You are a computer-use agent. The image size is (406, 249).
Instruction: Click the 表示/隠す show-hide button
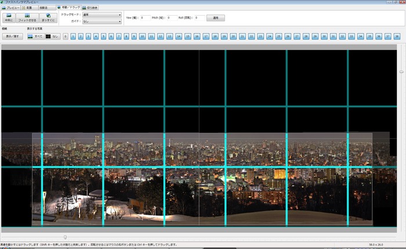point(12,36)
